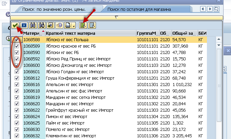Click material number 1068600
This screenshot has height=139, width=231.
coord(32,65)
